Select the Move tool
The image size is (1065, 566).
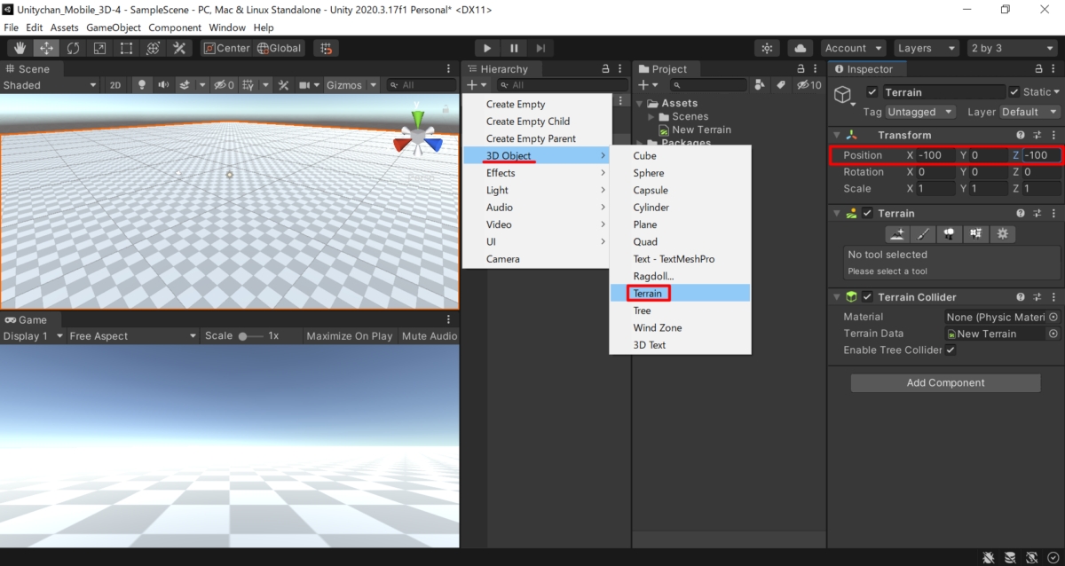[46, 48]
